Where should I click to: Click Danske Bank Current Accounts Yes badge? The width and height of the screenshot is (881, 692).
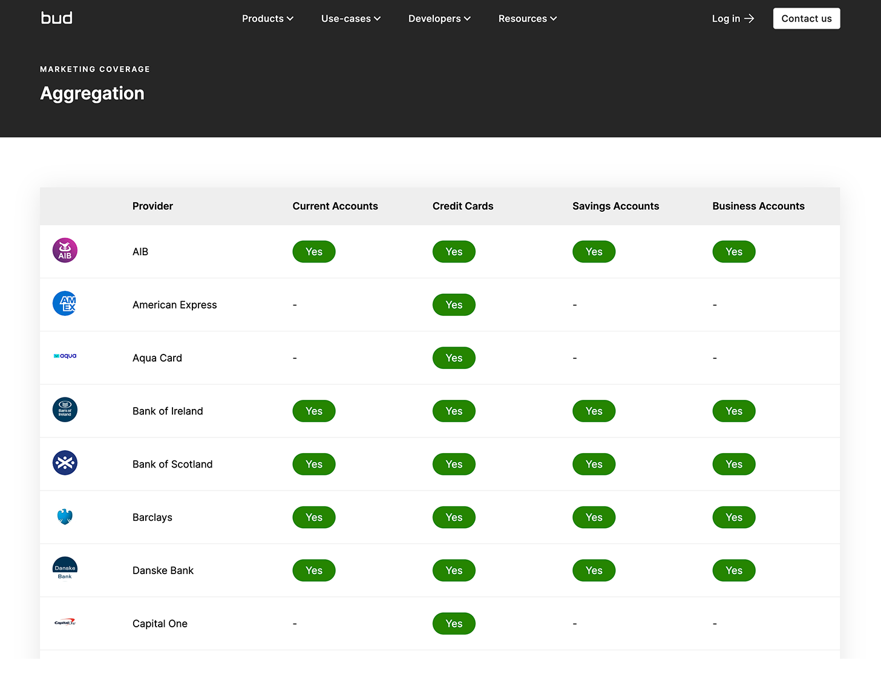(314, 571)
